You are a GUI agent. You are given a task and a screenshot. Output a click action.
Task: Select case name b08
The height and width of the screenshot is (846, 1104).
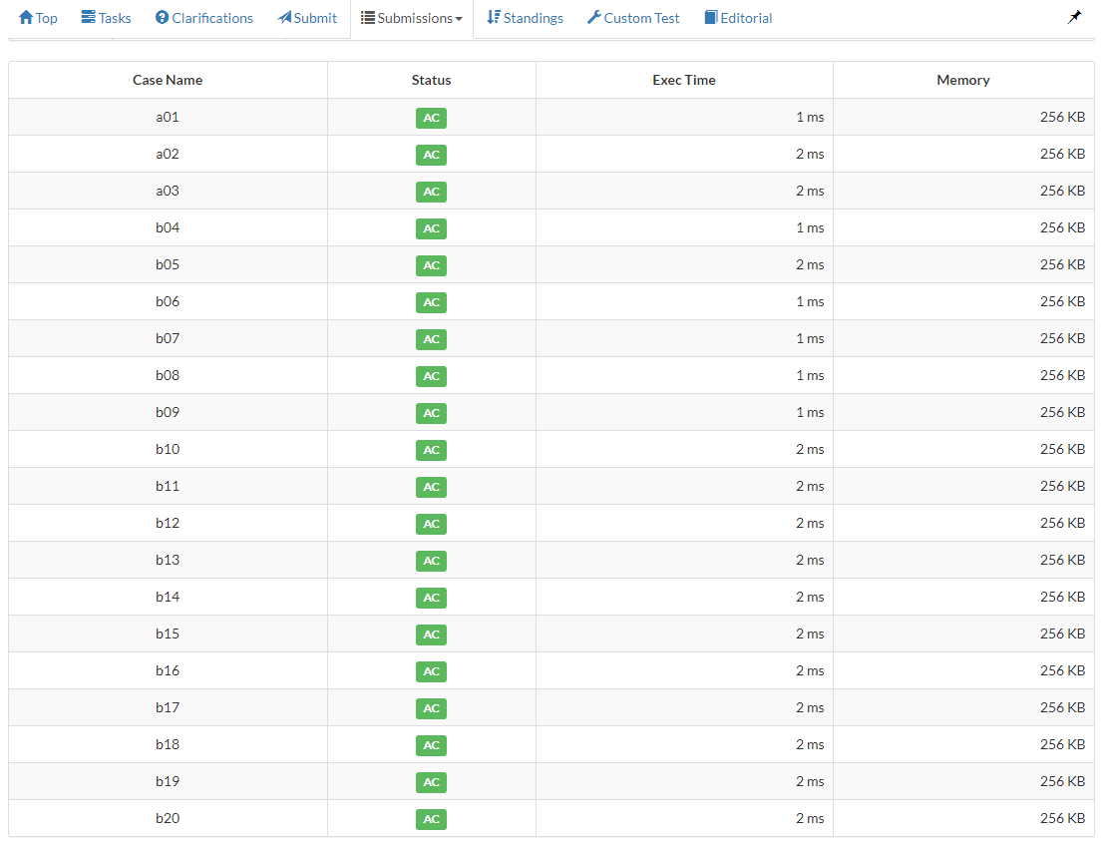[168, 375]
